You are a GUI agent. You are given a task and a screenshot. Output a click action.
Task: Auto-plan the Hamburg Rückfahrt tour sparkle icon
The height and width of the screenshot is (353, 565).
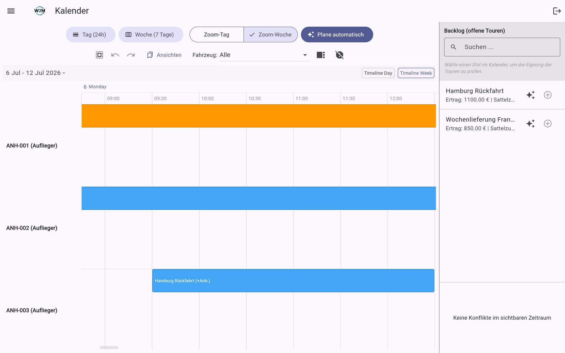(531, 95)
